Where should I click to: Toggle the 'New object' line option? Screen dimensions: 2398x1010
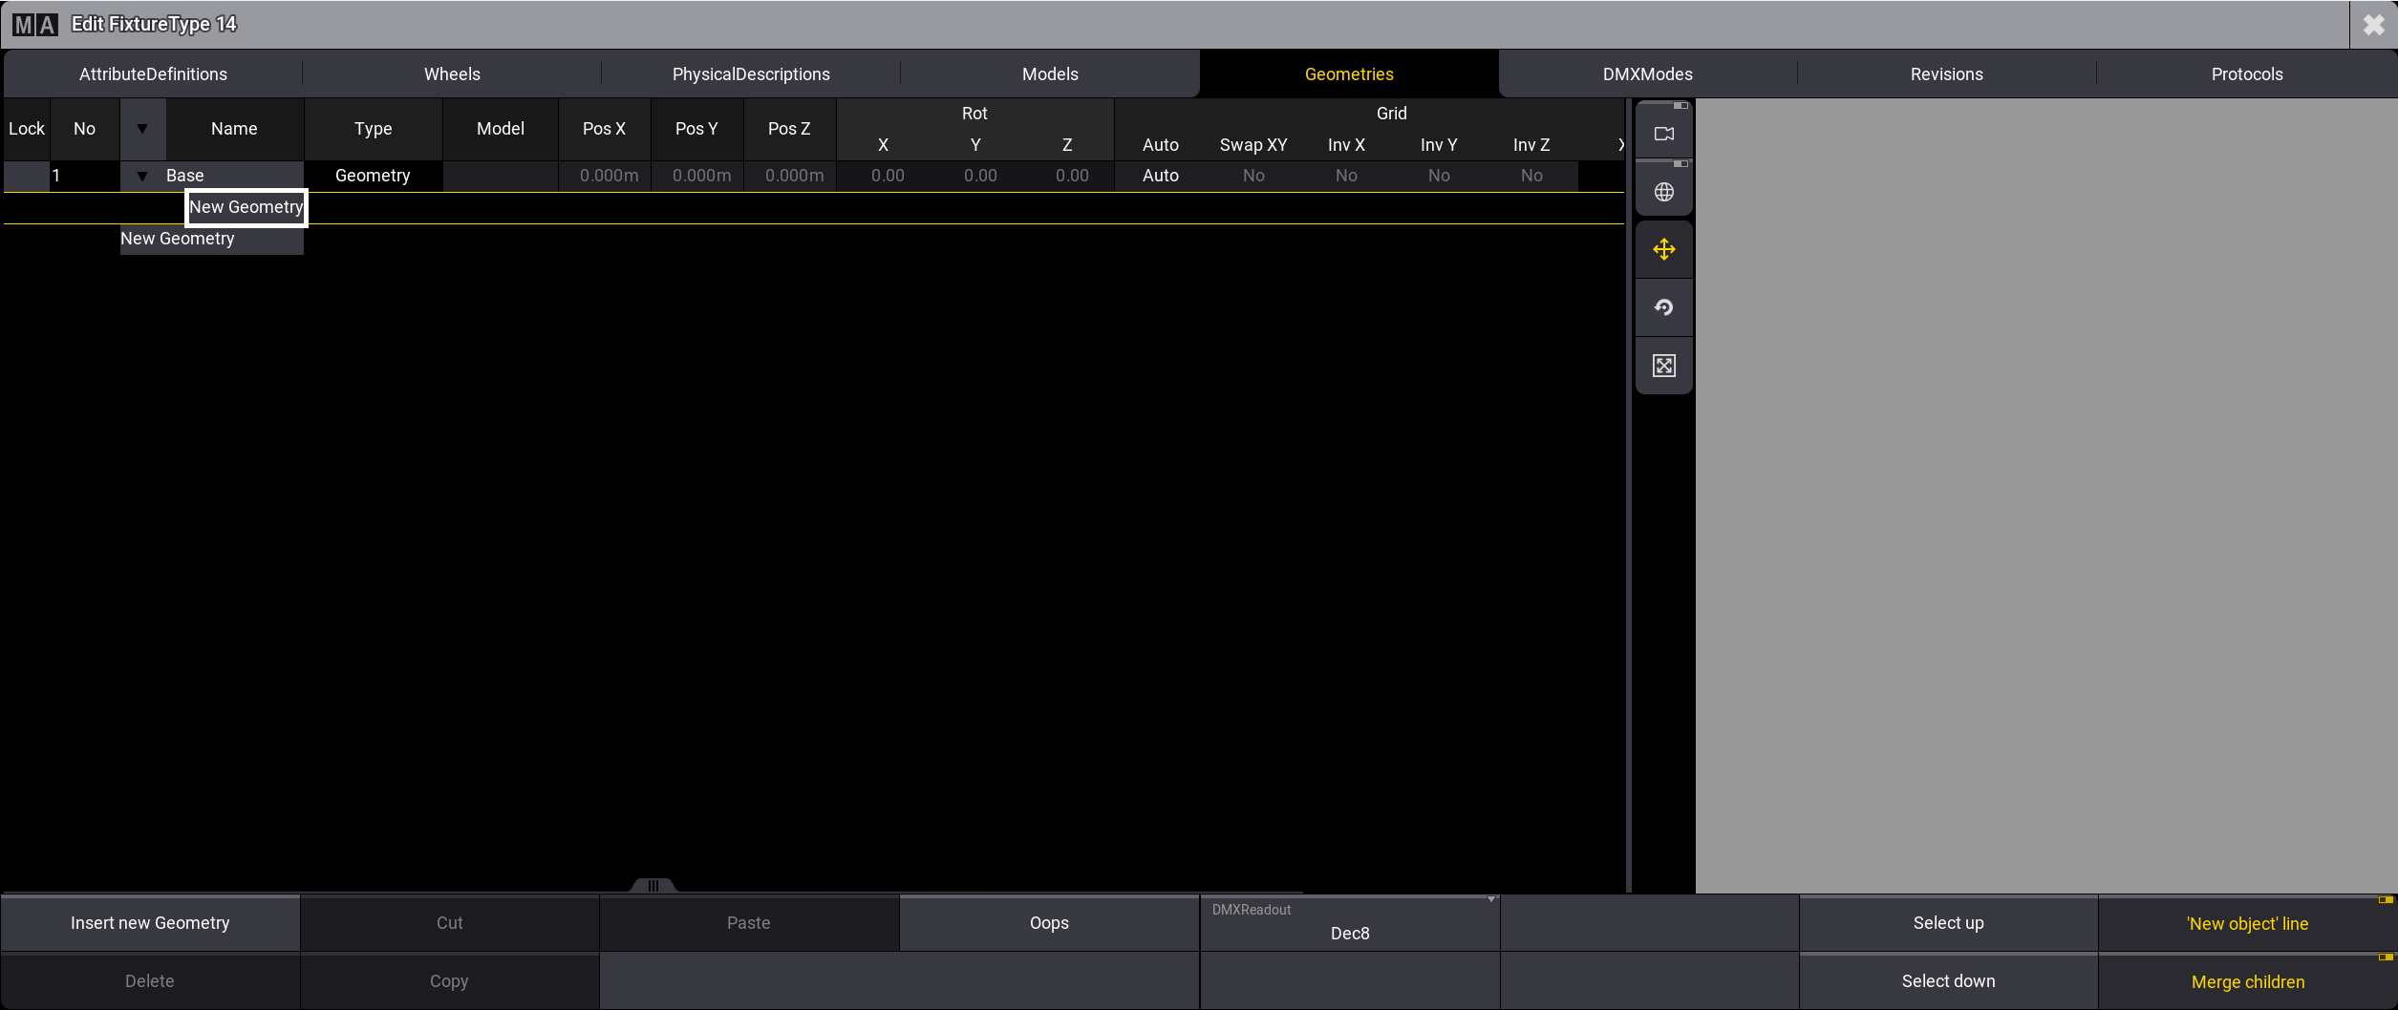click(2247, 923)
